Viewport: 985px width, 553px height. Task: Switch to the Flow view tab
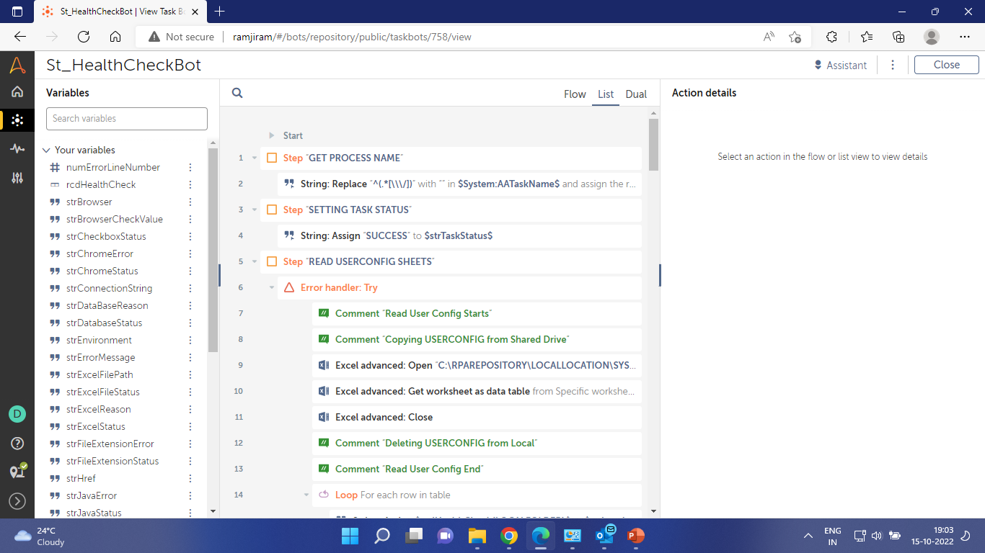(x=575, y=94)
